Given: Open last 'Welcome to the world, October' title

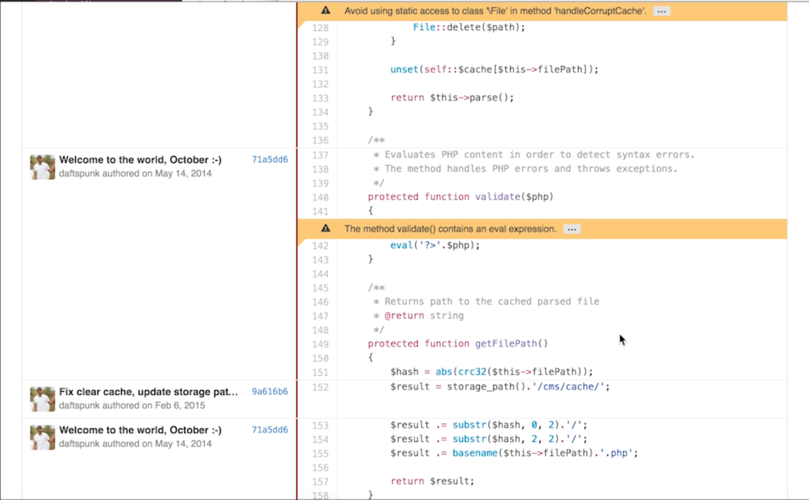Looking at the screenshot, I should [140, 430].
